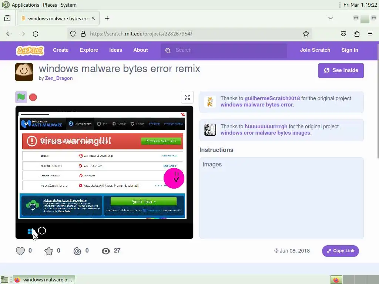Screen dimensions: 379x284
Task: Click Simci Tara green button in stage
Action: [144, 202]
